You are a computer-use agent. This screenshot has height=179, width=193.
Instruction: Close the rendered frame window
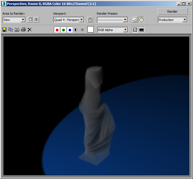pos(189,4)
